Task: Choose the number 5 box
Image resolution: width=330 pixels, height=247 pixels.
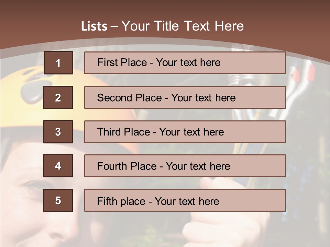Action: tap(58, 200)
